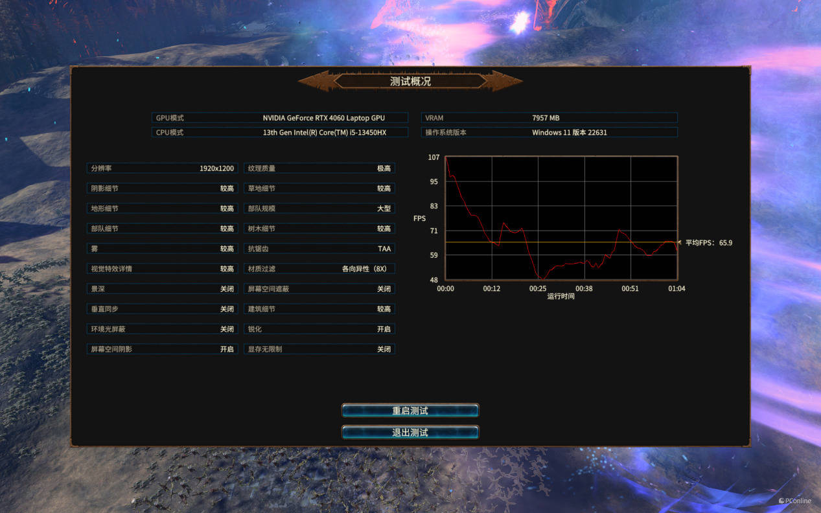Click the 重启测试 button
The height and width of the screenshot is (513, 821).
tap(410, 411)
